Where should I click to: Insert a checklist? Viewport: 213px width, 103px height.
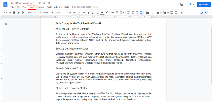tap(153, 12)
